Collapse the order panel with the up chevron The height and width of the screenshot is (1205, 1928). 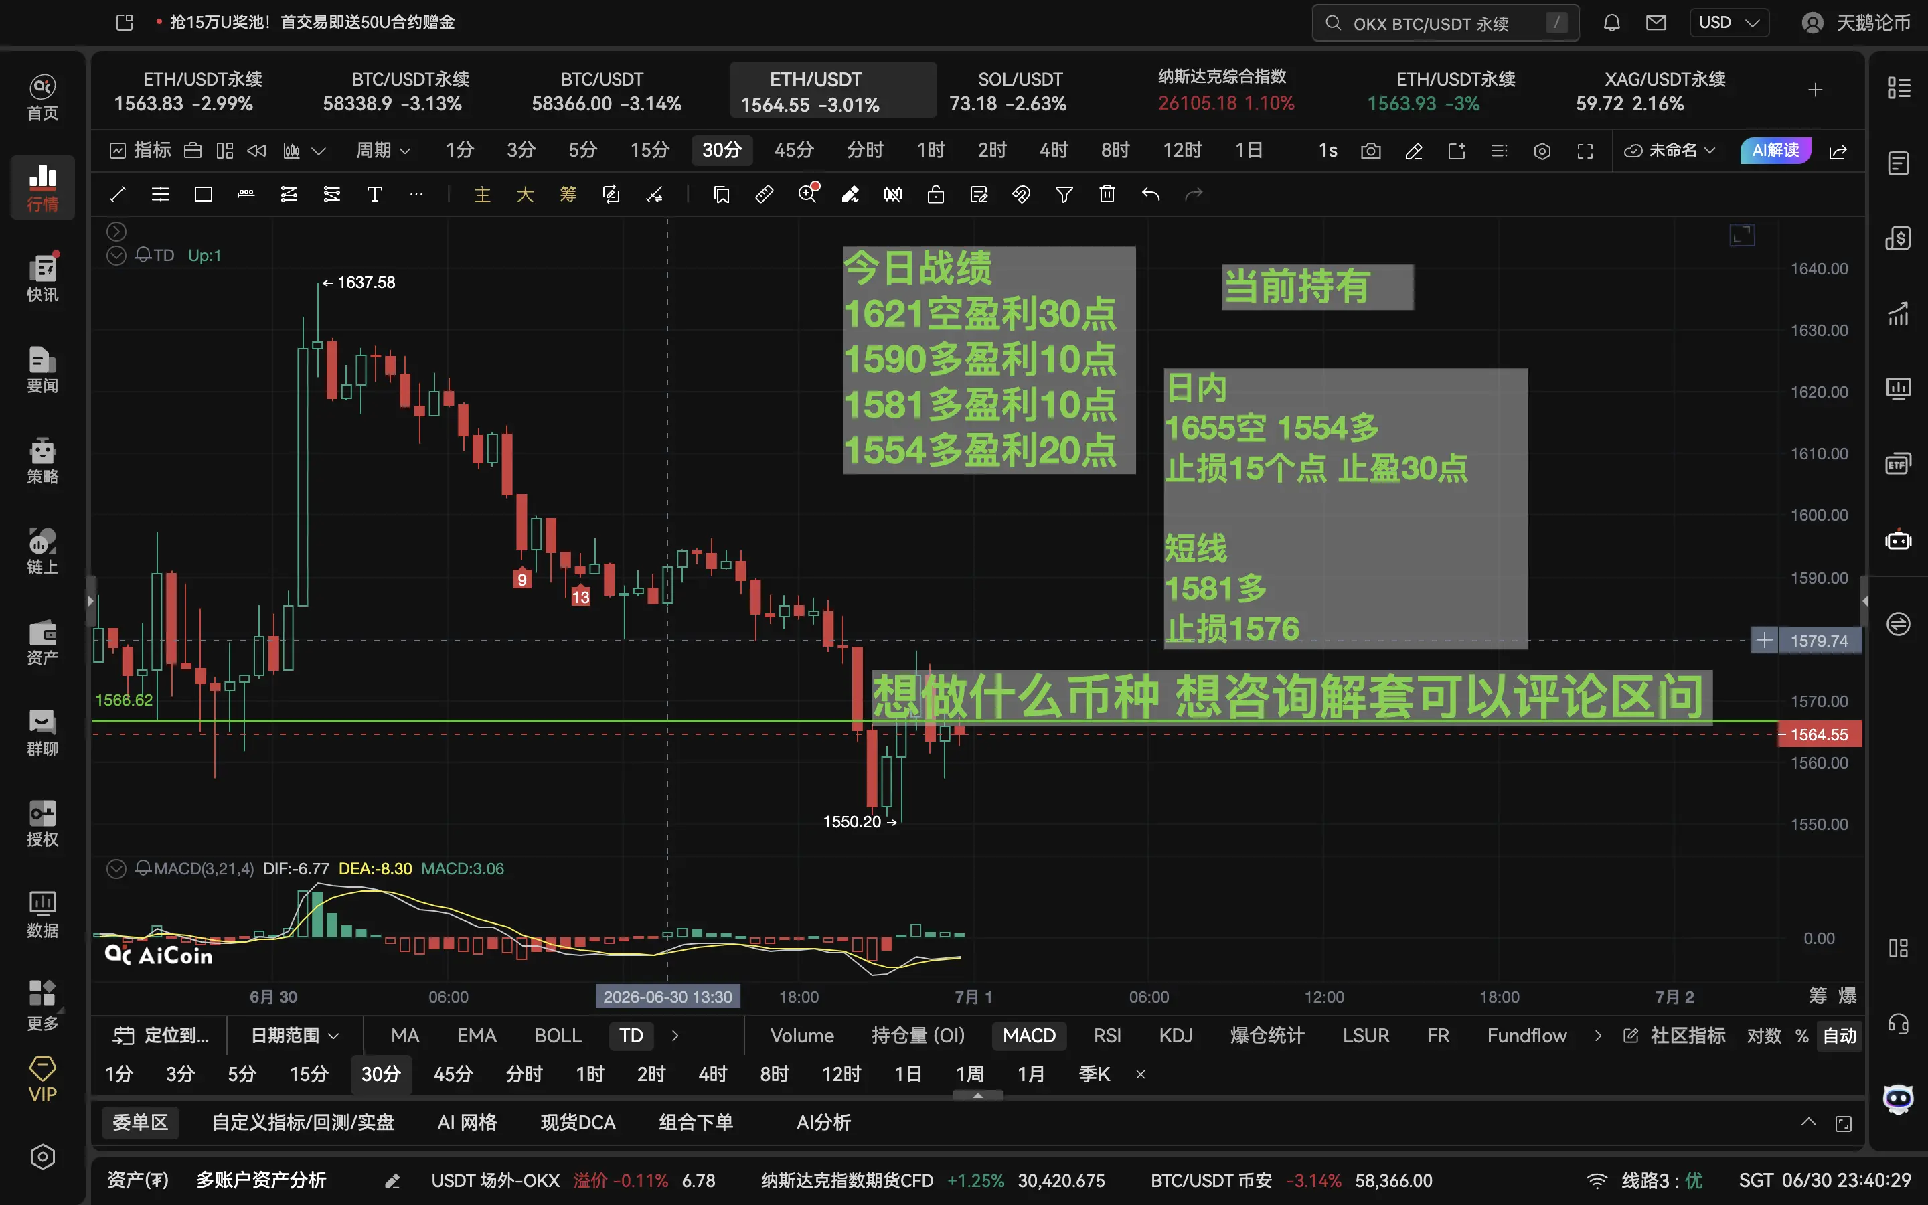(1808, 1122)
